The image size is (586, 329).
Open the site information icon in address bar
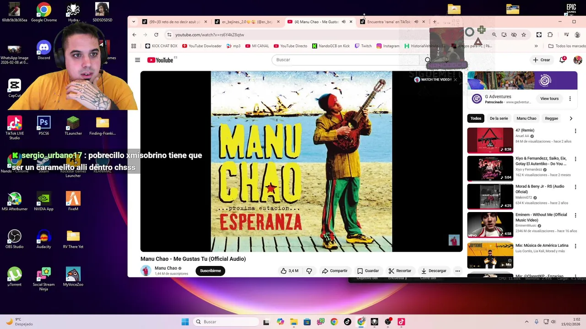(x=169, y=35)
